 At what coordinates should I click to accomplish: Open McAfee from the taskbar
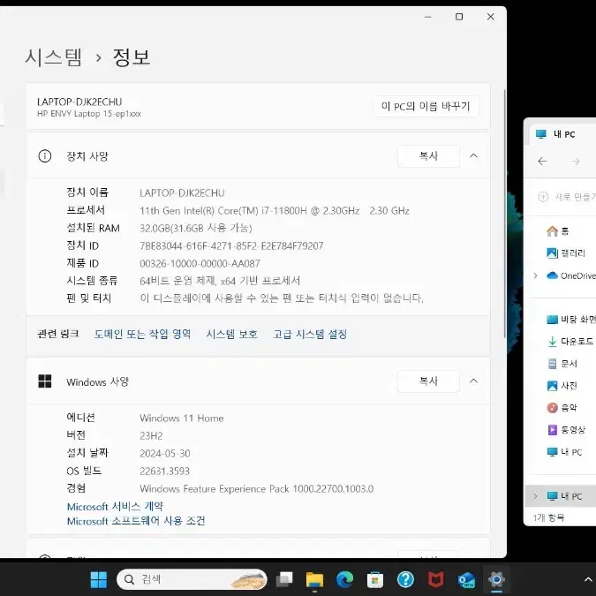pos(435,580)
